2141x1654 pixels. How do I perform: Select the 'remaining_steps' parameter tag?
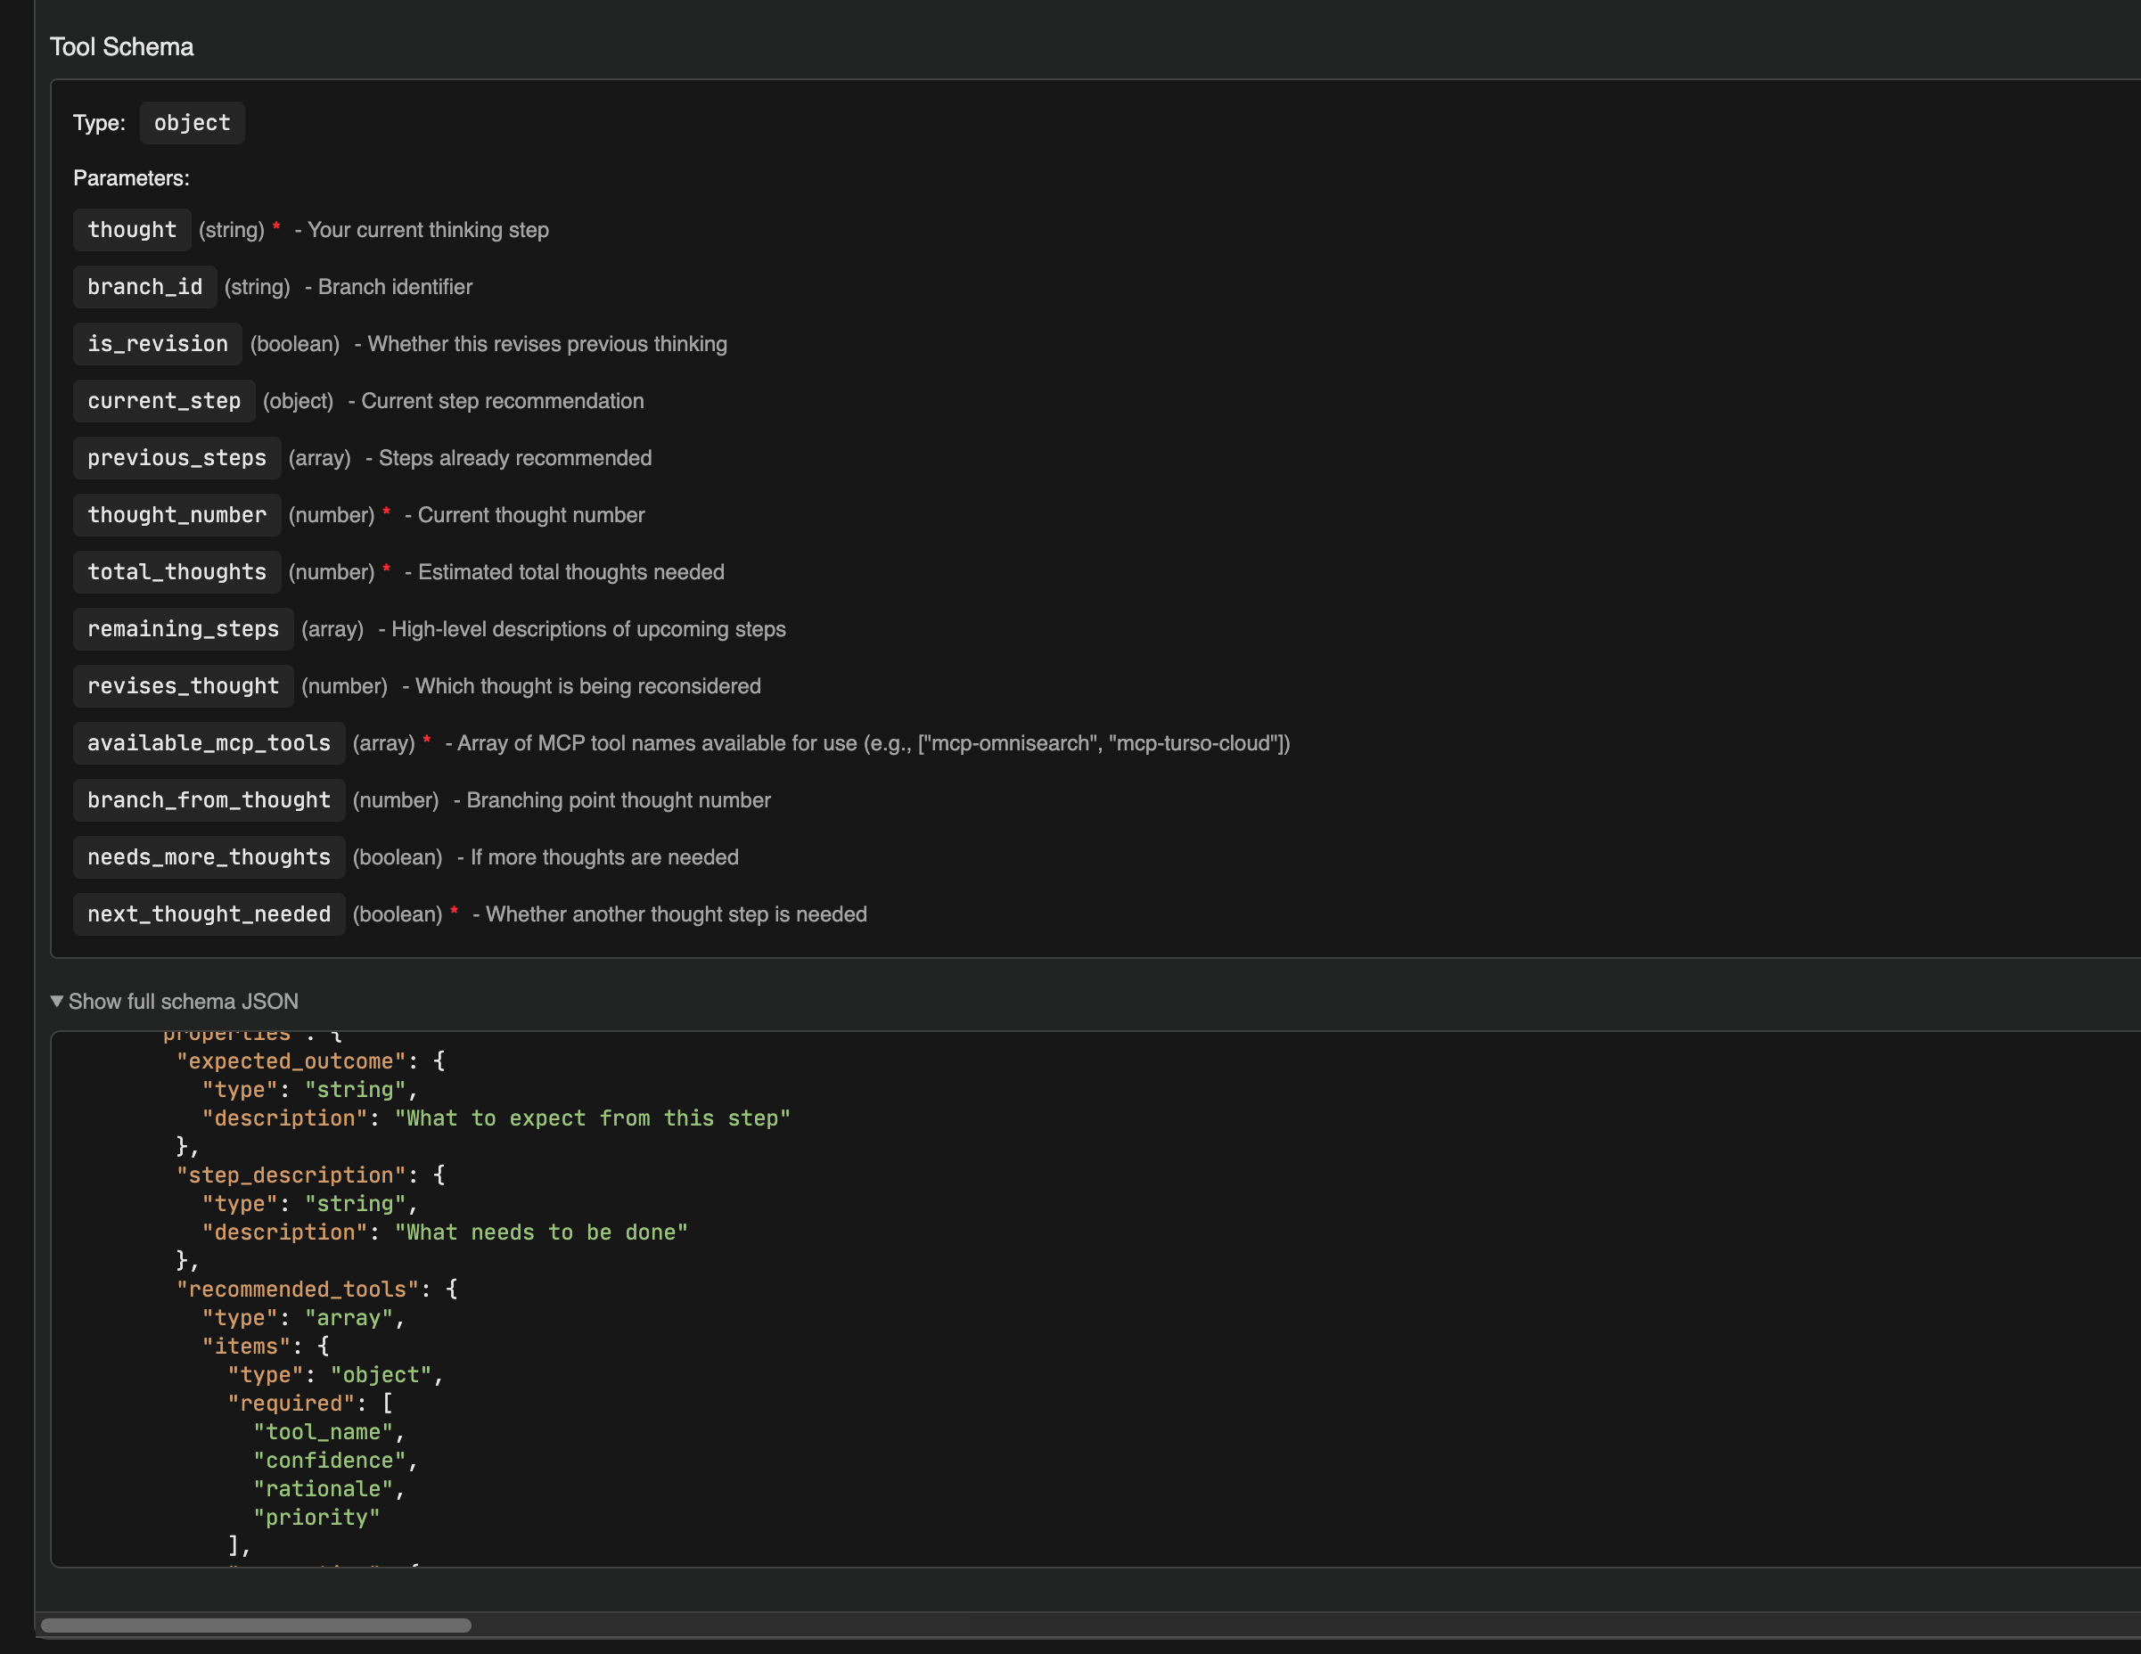click(x=183, y=629)
